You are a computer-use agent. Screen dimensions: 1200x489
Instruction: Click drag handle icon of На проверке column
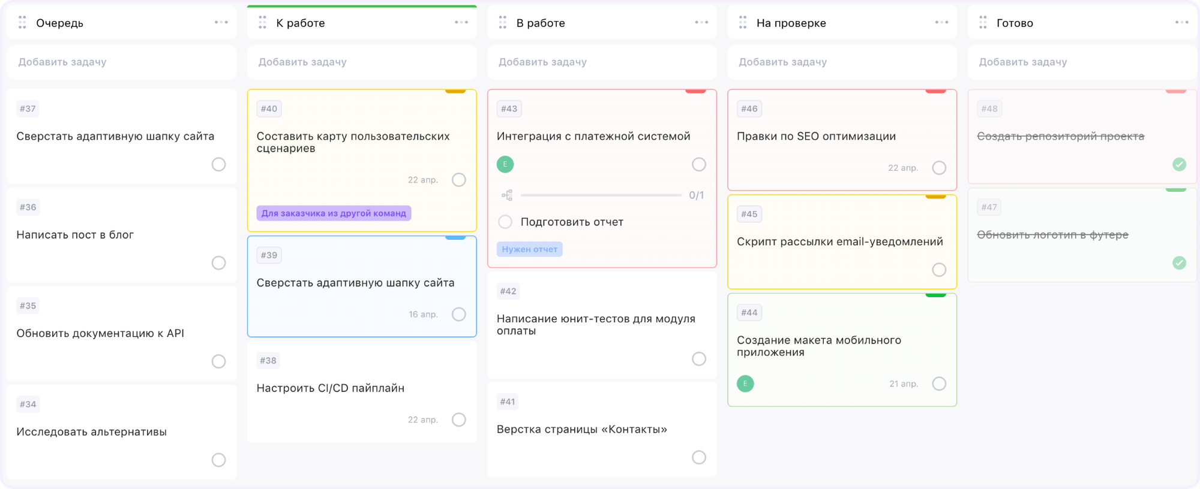click(x=743, y=23)
